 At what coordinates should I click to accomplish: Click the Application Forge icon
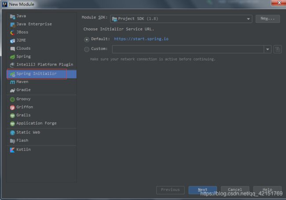coord(12,124)
